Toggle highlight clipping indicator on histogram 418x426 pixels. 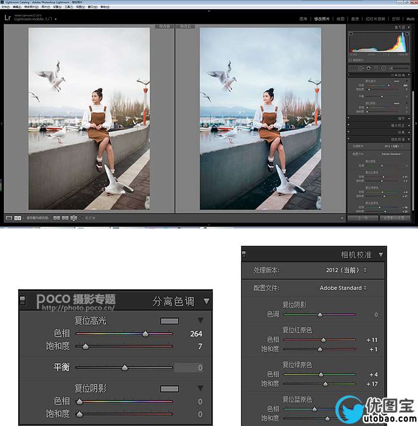point(407,34)
